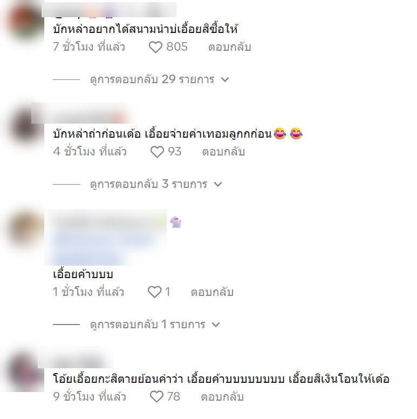
Task: Reply to the 1-hour-old comment
Action: coord(212,292)
